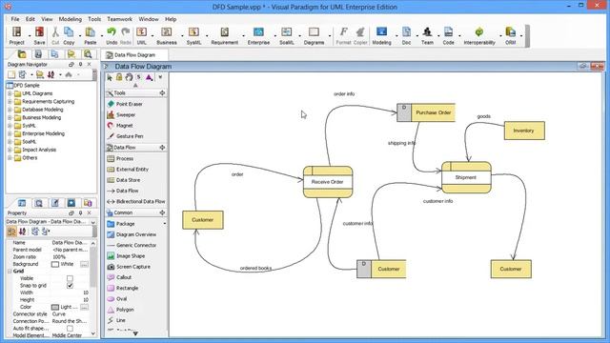Copy selection with Copy icon

coord(69,35)
